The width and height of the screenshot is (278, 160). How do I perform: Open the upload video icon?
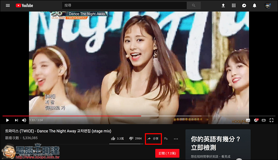point(223,6)
